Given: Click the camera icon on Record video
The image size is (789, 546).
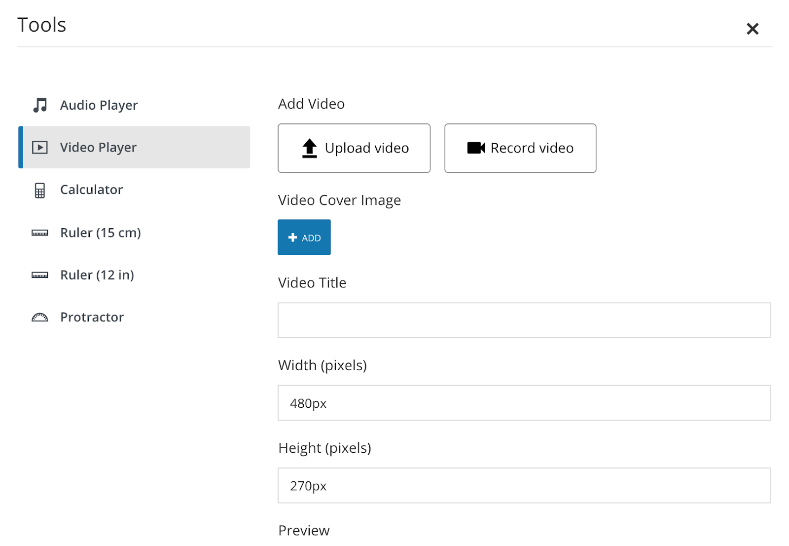Looking at the screenshot, I should (476, 148).
